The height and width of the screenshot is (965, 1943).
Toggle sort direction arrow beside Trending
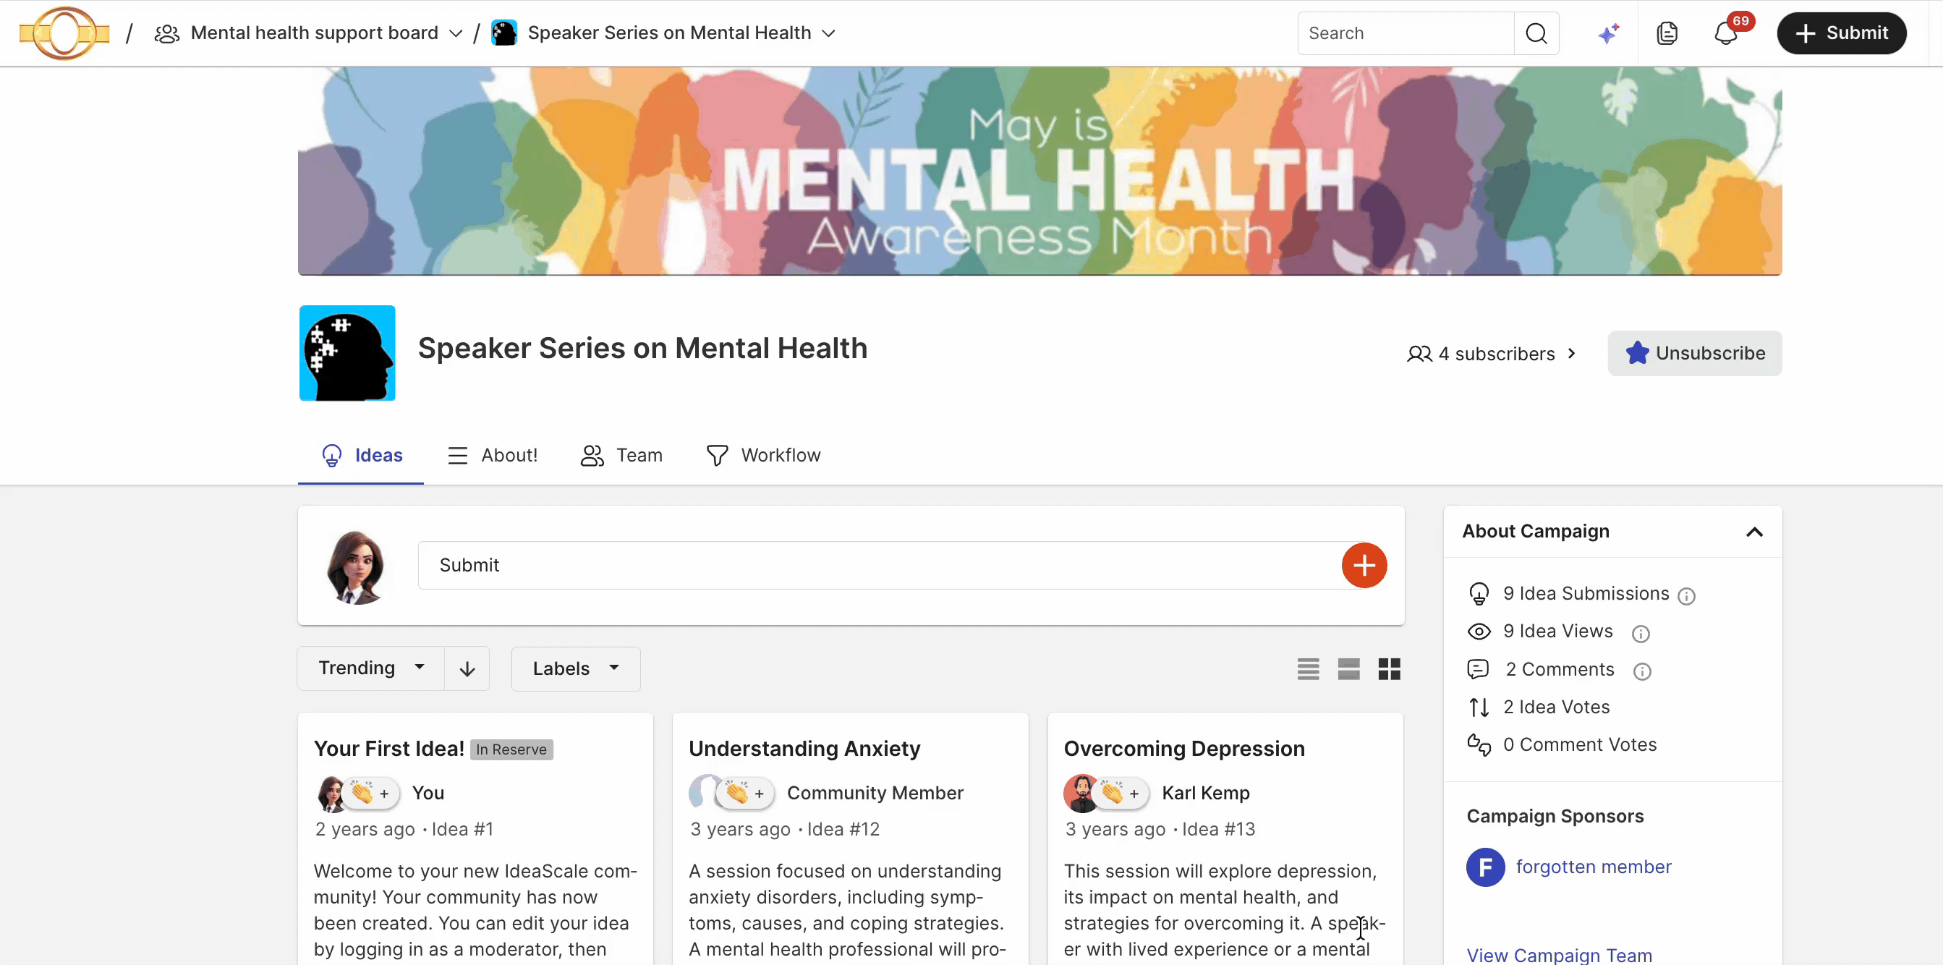467,668
